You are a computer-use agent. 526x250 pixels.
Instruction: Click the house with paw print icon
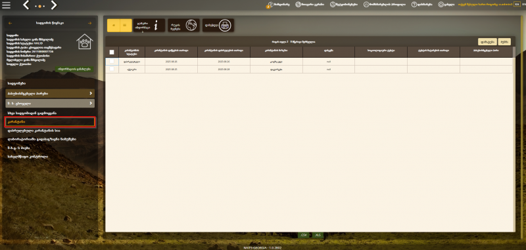coord(85,42)
